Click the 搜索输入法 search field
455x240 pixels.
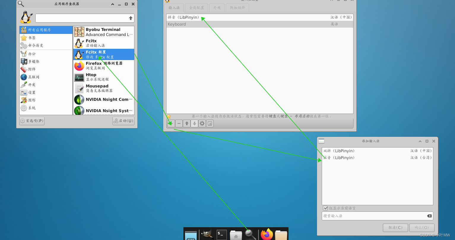(x=377, y=216)
